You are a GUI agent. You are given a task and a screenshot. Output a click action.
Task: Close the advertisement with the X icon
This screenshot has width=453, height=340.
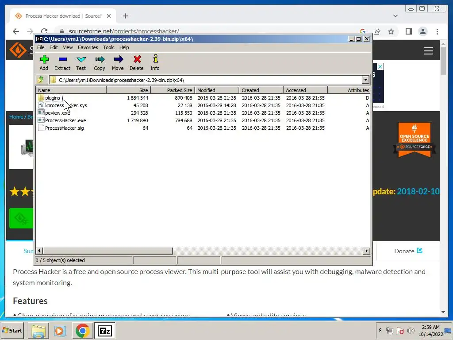pyautogui.click(x=380, y=66)
